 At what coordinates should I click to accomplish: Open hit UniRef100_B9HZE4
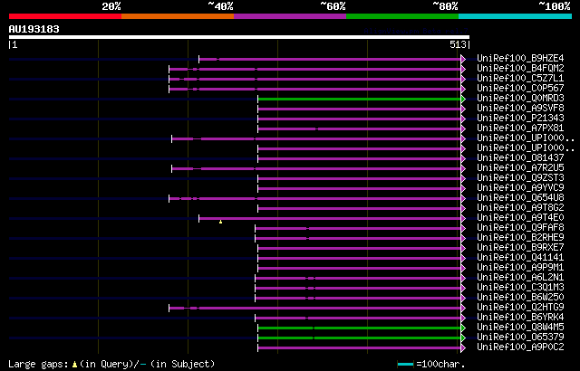point(520,58)
